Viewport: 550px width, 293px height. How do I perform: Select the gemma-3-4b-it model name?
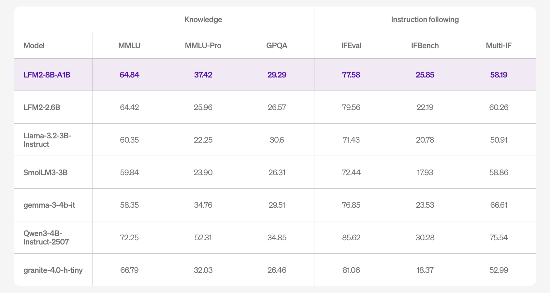49,205
